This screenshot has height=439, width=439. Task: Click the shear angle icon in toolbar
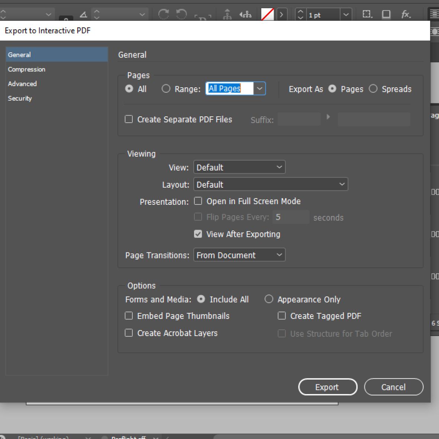tap(83, 14)
